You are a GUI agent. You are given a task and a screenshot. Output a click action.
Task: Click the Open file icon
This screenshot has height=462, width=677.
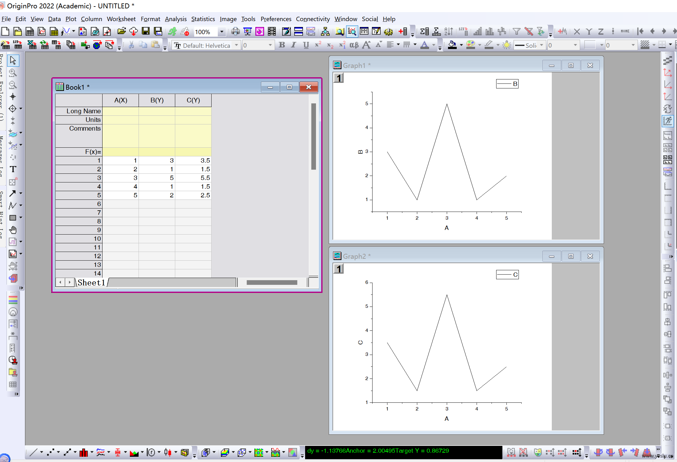(121, 31)
